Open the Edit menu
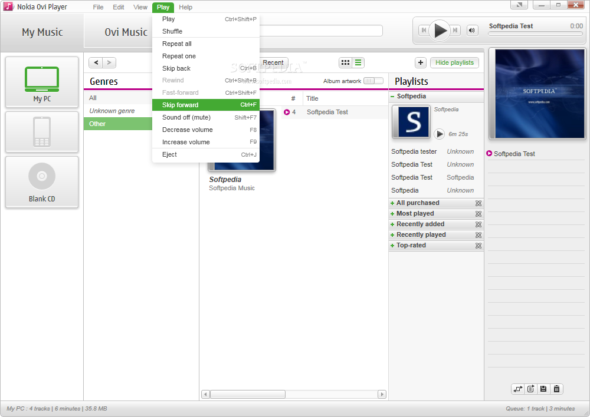The width and height of the screenshot is (590, 417). tap(119, 7)
